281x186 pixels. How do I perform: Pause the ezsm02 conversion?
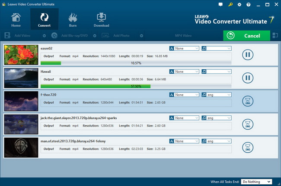[248, 55]
